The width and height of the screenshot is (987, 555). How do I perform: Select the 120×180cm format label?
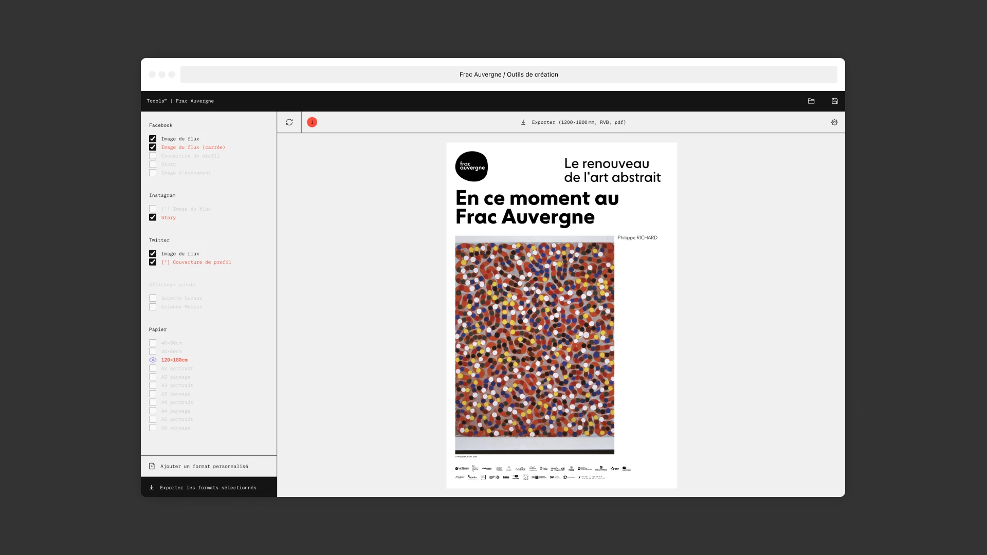click(x=174, y=360)
